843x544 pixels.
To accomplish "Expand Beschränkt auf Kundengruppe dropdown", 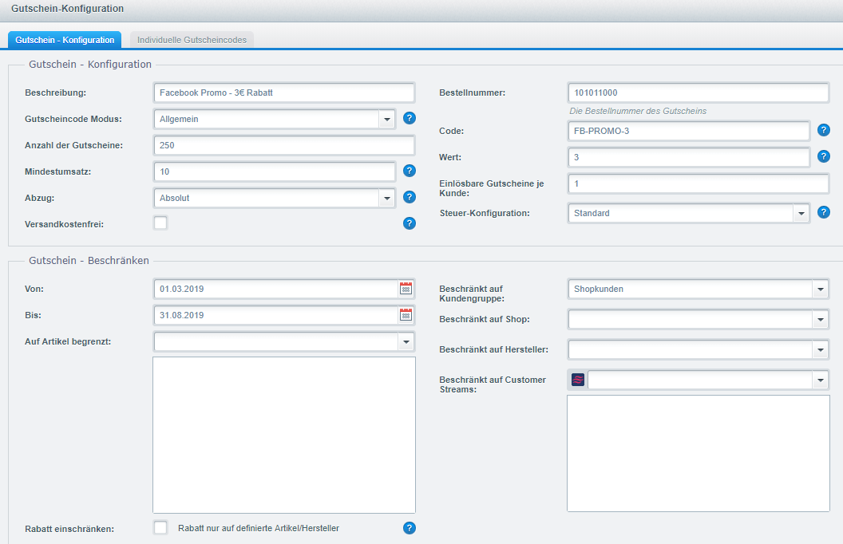I will tap(821, 289).
